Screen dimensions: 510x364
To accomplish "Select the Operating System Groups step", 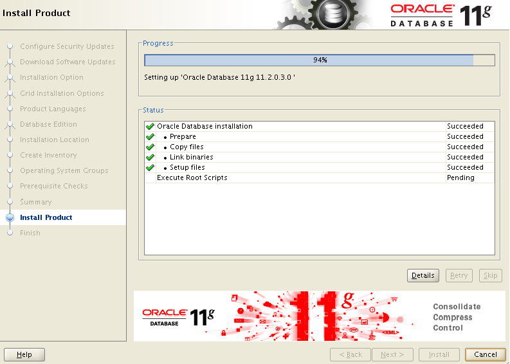I will click(x=64, y=170).
